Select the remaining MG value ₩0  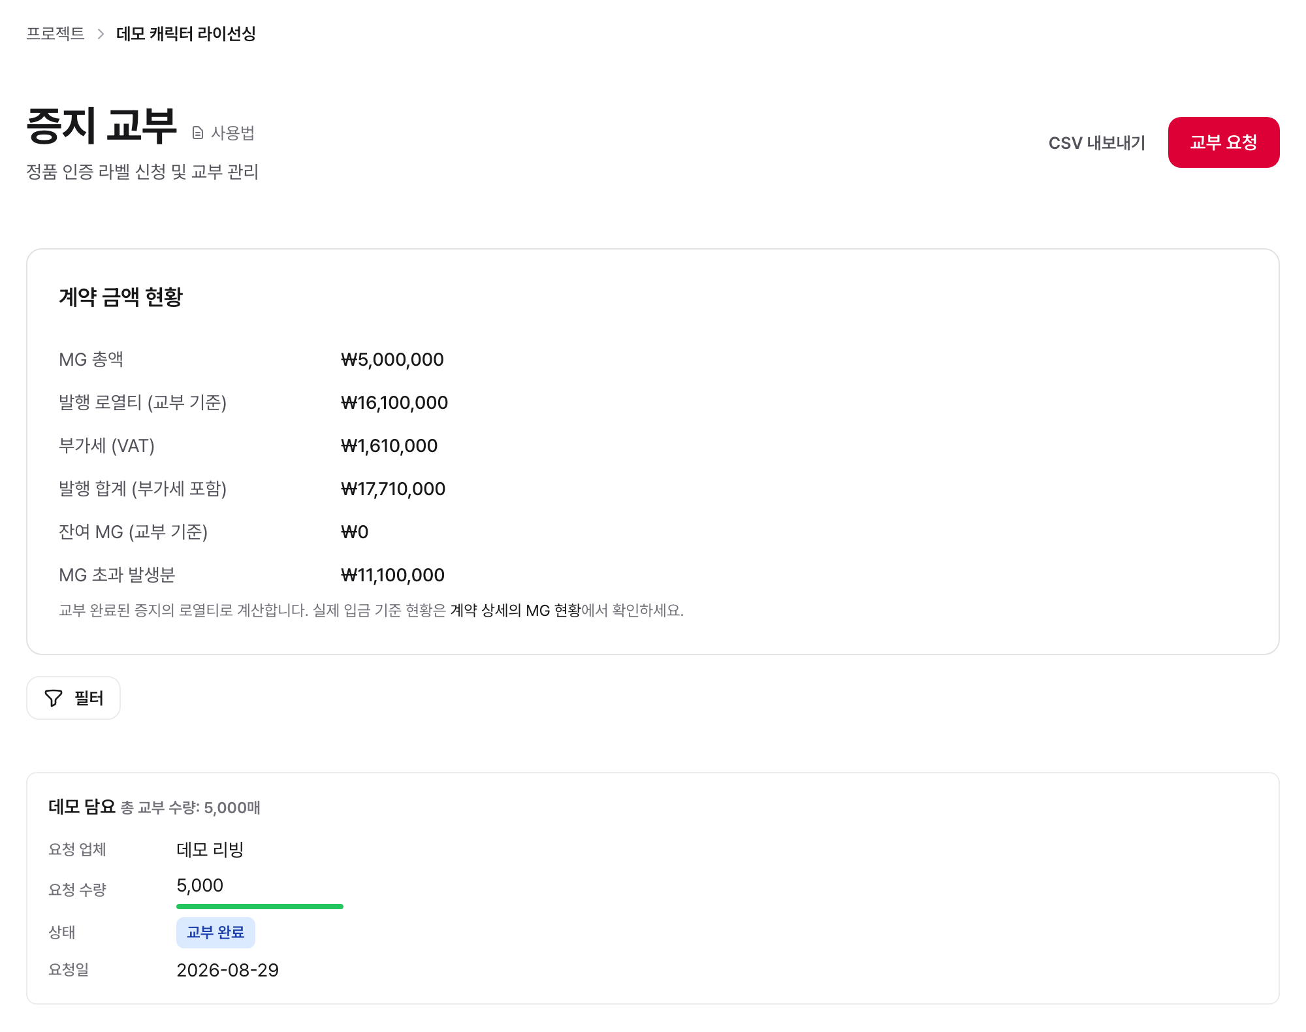tap(355, 532)
